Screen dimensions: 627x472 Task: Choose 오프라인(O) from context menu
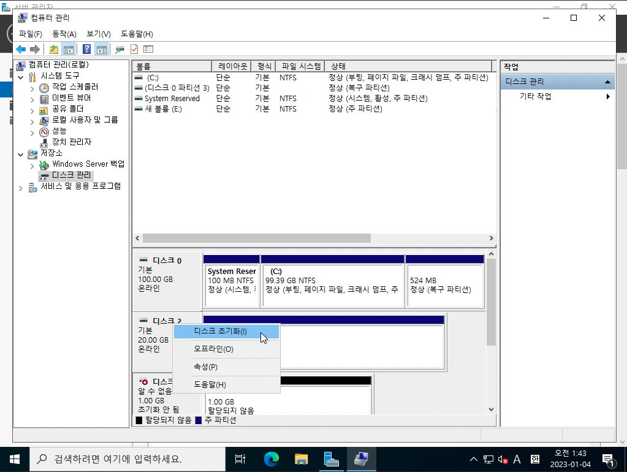tap(226, 349)
